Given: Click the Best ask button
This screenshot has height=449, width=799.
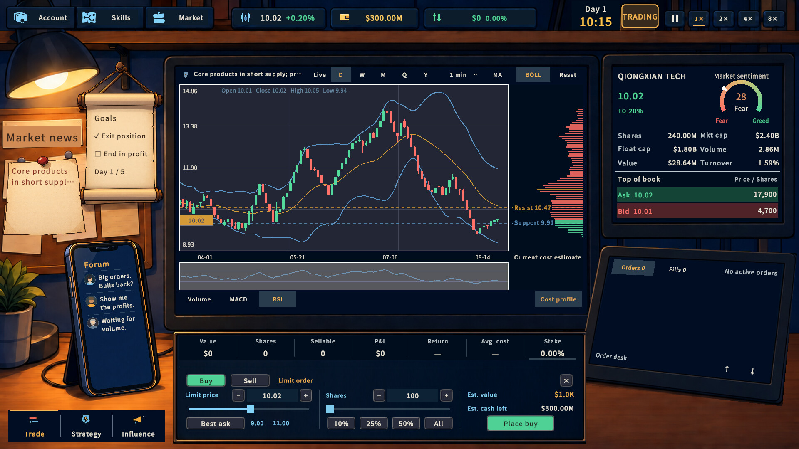Looking at the screenshot, I should point(216,423).
